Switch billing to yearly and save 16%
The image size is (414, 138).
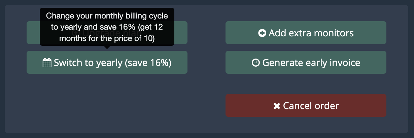pos(107,62)
